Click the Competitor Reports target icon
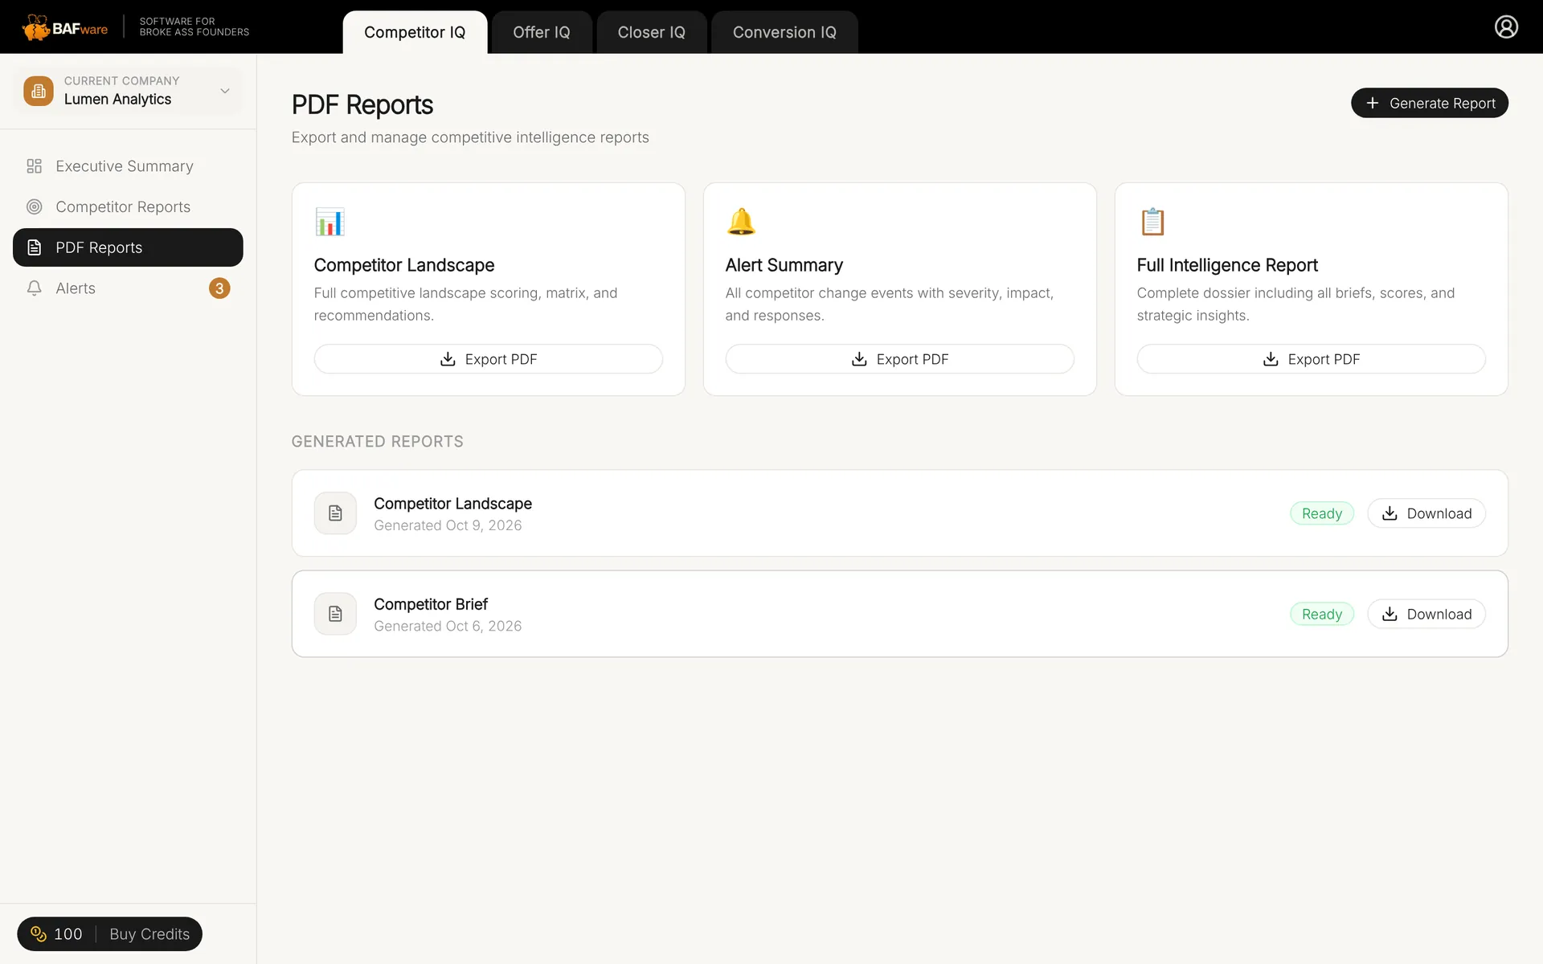Viewport: 1543px width, 964px height. coord(34,207)
